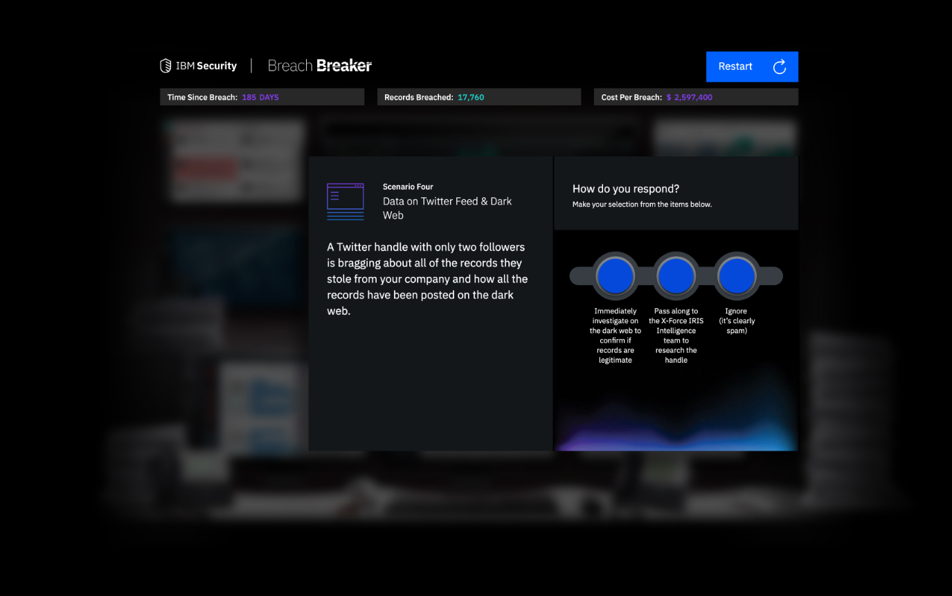The height and width of the screenshot is (596, 952).
Task: Click the 'Cost Per Breach: $ 2,597,400' stat
Action: (696, 98)
